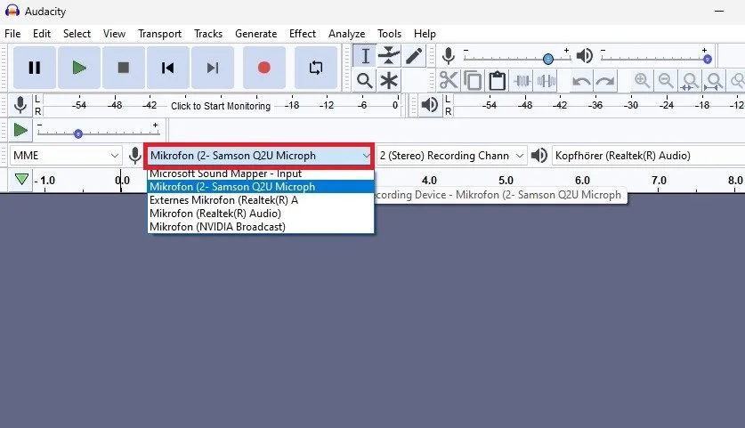Open the Analyze menu

point(347,34)
